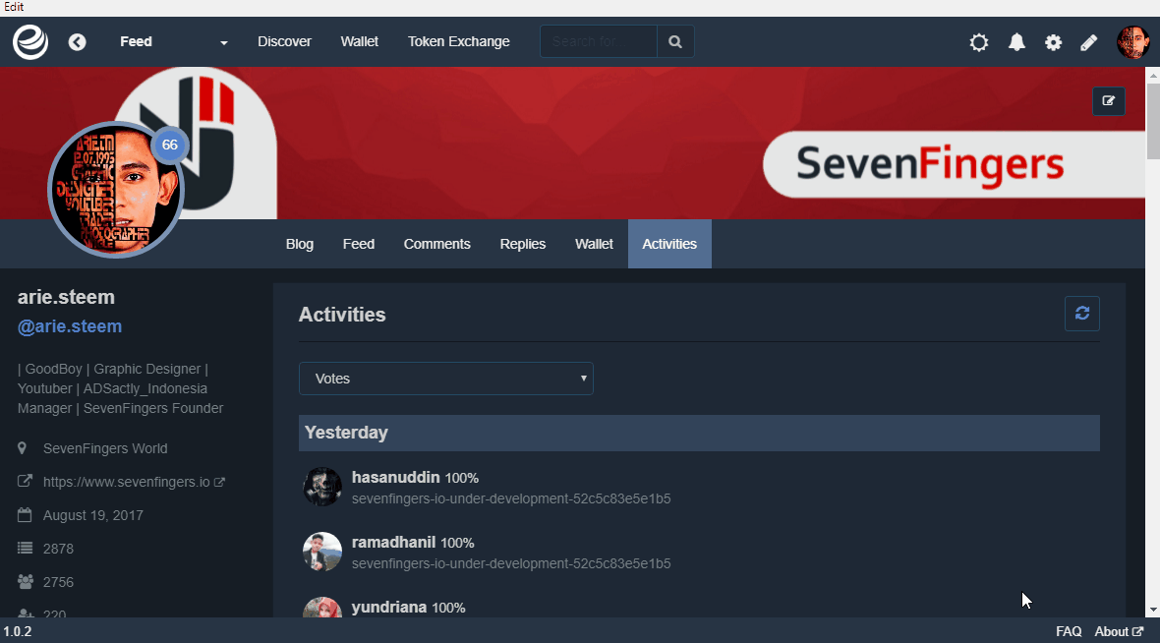This screenshot has width=1160, height=643.
Task: Select Feed in the top navigation bar
Action: pos(136,41)
